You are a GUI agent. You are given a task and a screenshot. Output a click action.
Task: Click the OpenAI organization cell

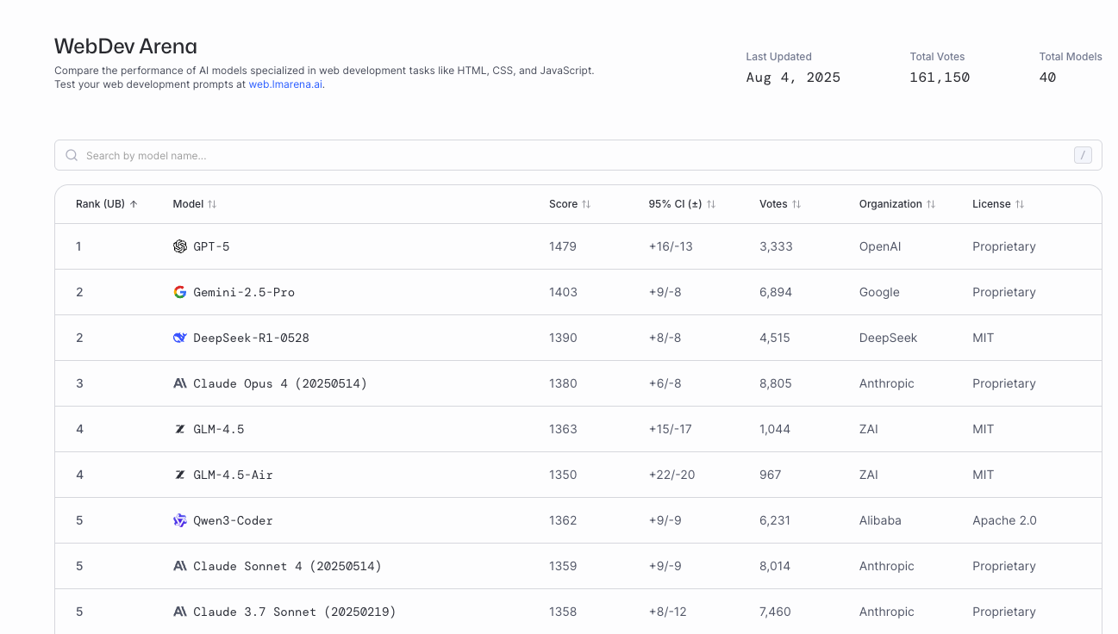click(880, 246)
